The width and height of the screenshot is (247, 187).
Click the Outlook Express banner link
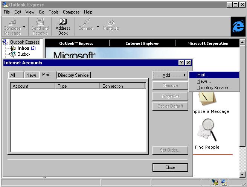(x=76, y=43)
